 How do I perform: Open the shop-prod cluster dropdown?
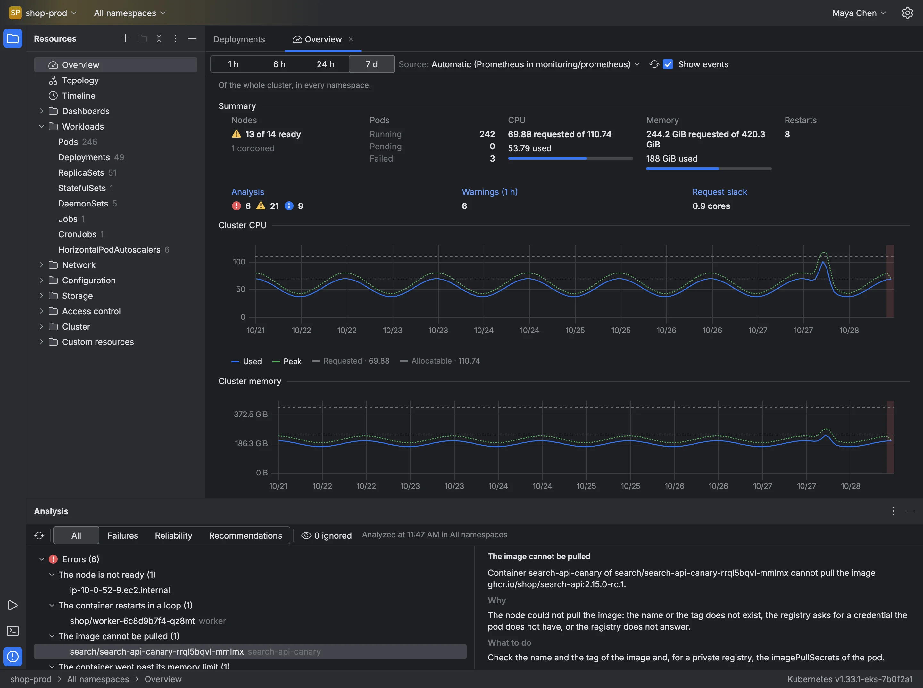[x=51, y=13]
